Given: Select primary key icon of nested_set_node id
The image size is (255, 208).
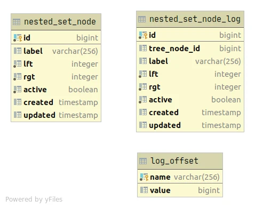Looking at the screenshot, I should (18, 38).
